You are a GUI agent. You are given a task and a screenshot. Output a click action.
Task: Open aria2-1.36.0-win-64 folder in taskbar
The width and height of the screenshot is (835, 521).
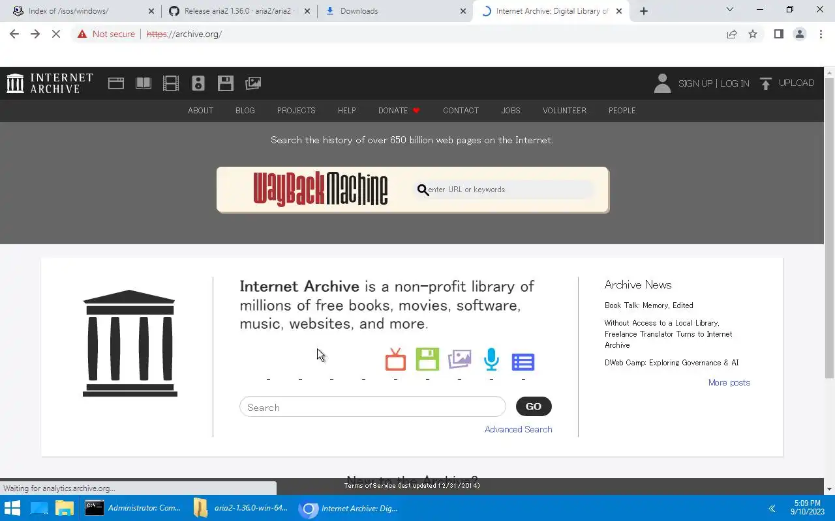[x=241, y=509]
